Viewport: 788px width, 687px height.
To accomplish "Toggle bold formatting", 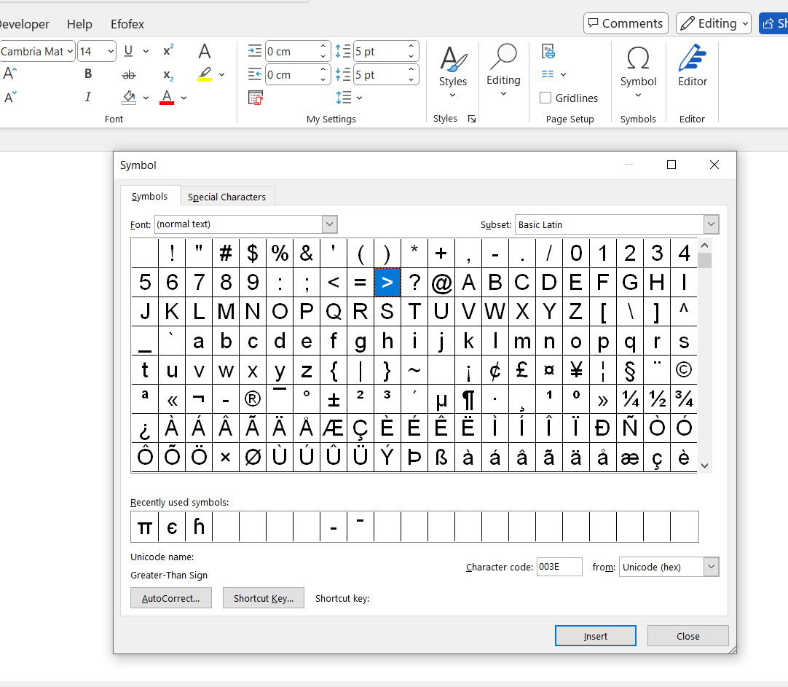I will (x=88, y=74).
